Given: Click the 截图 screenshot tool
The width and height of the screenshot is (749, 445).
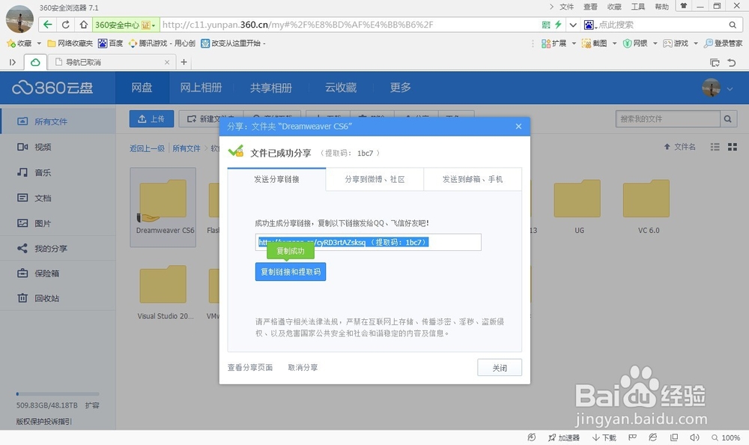Looking at the screenshot, I should tap(594, 43).
